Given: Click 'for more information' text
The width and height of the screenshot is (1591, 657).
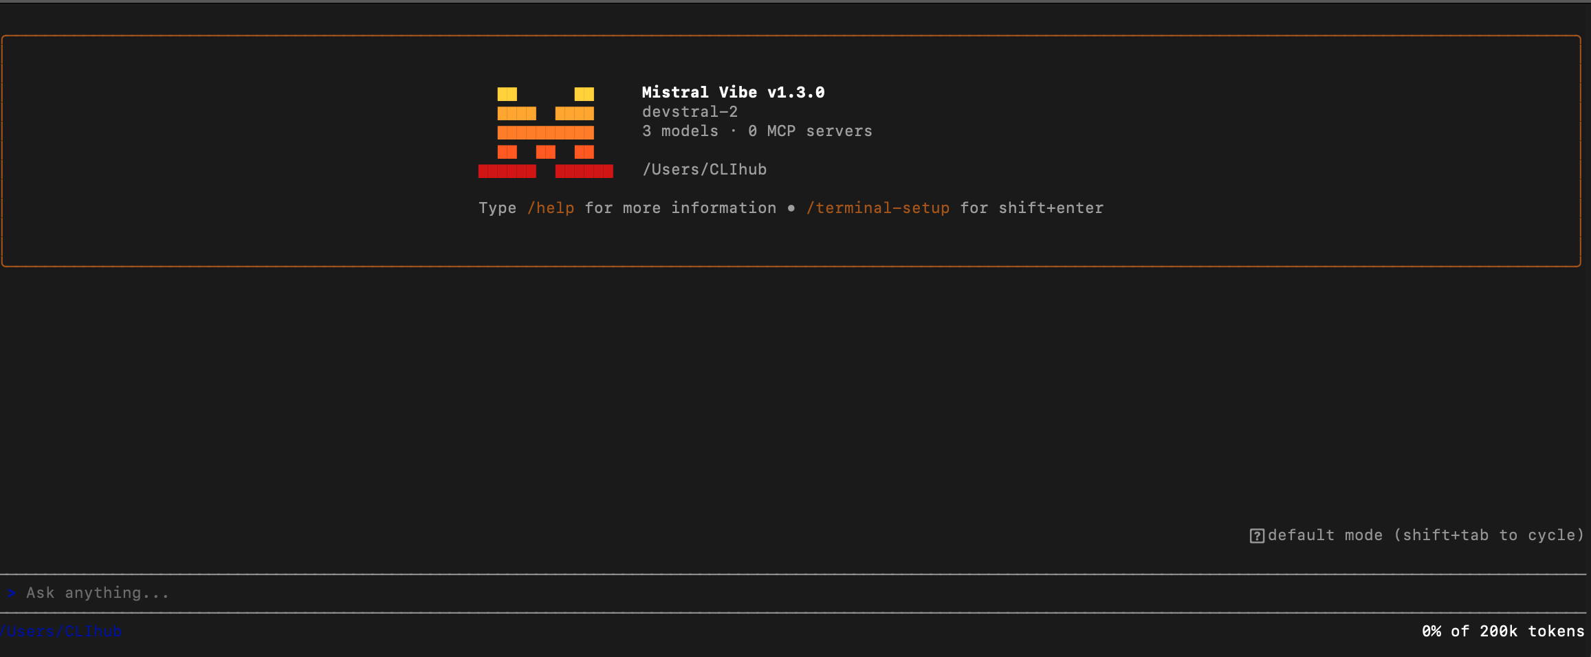Looking at the screenshot, I should coord(680,208).
